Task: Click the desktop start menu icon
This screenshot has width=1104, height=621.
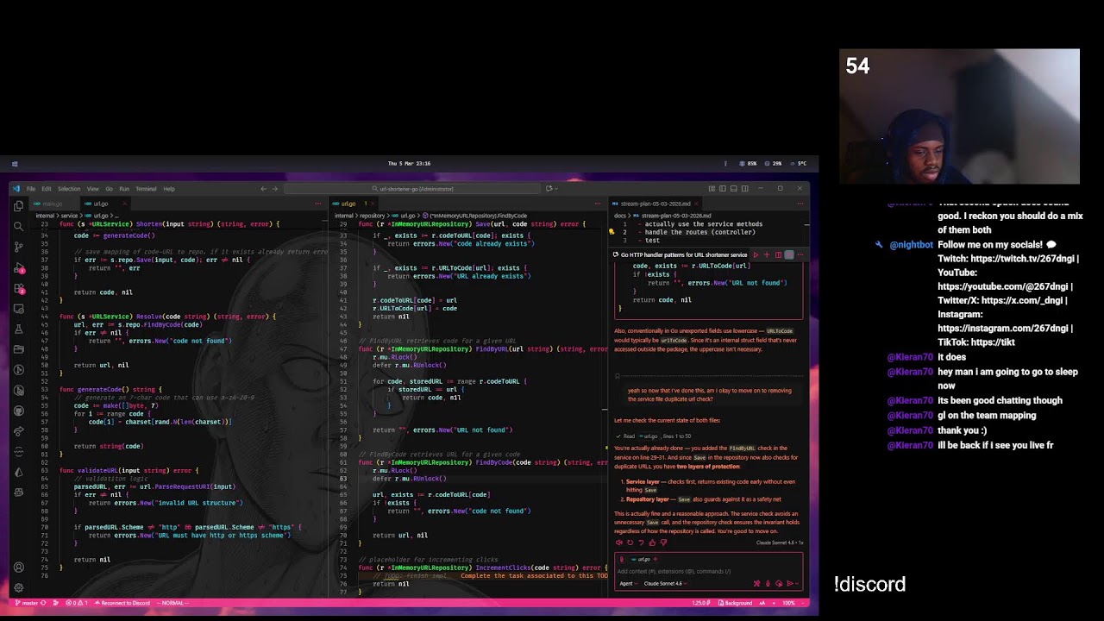Action: click(x=15, y=163)
